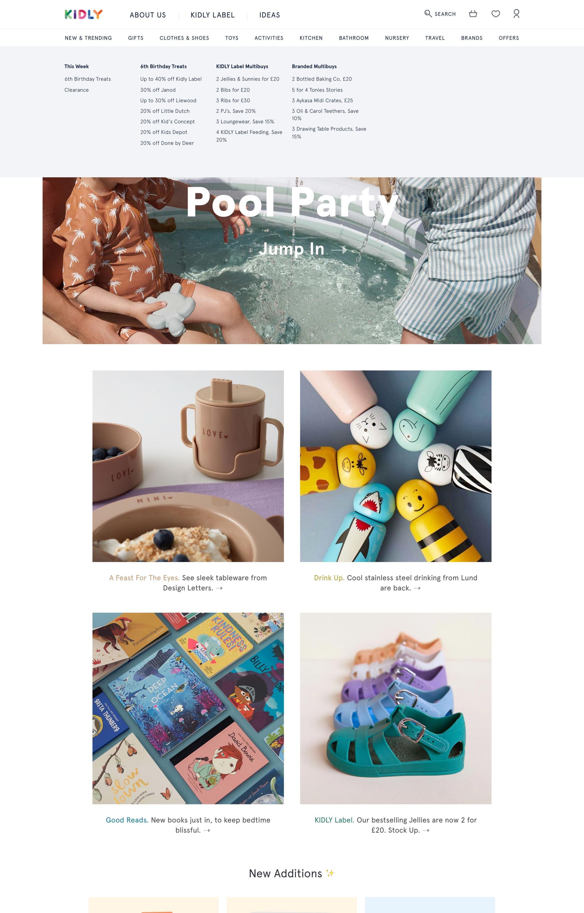
Task: Choose 5 for 4 Tonies Stories
Action: 317,90
